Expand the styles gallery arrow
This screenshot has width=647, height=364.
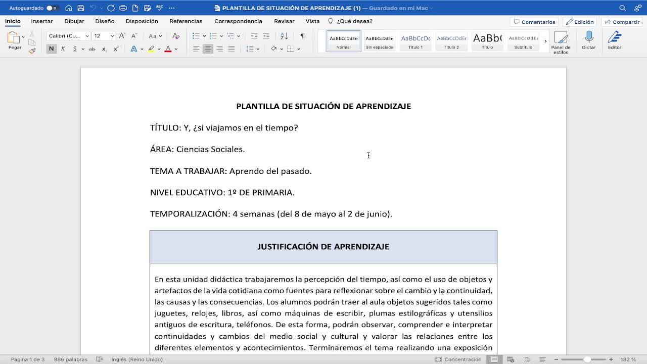[x=545, y=41]
